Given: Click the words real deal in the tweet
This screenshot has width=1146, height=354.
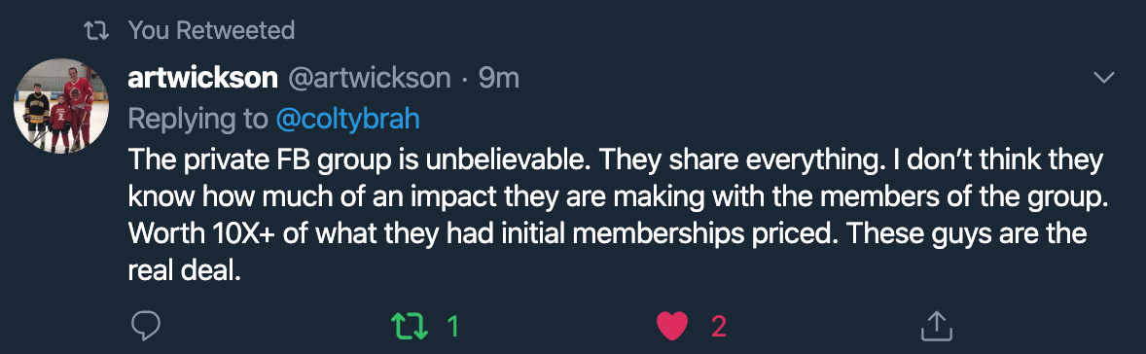Looking at the screenshot, I should pyautogui.click(x=184, y=270).
